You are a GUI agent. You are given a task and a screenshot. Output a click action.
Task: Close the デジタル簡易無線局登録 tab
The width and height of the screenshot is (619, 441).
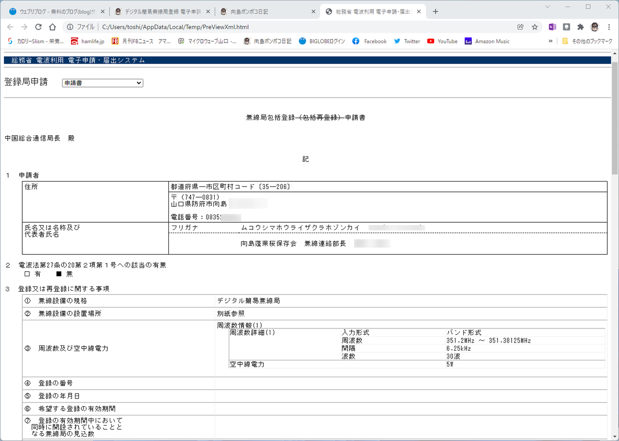[x=208, y=12]
